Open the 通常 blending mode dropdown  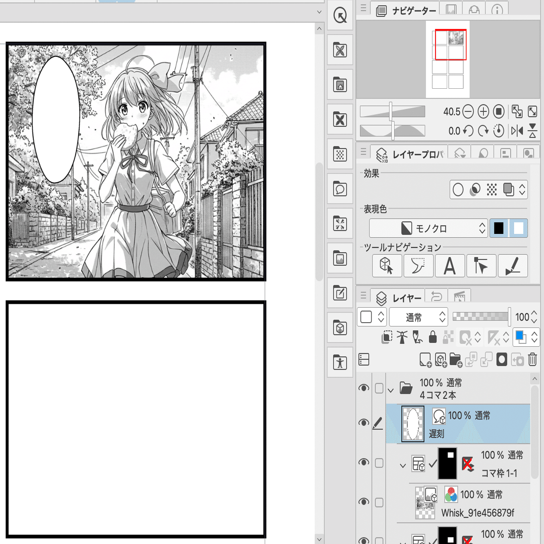[418, 317]
